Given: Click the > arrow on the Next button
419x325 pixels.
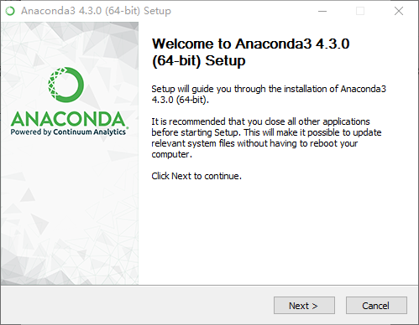Looking at the screenshot, I should click(x=315, y=306).
